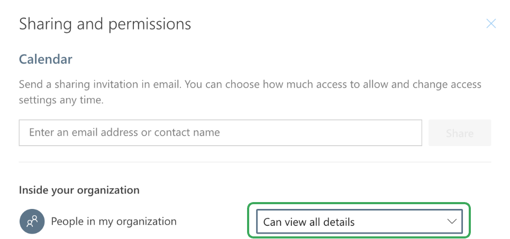Click the 'settings any time.' text line
The width and height of the screenshot is (510, 239).
[61, 100]
